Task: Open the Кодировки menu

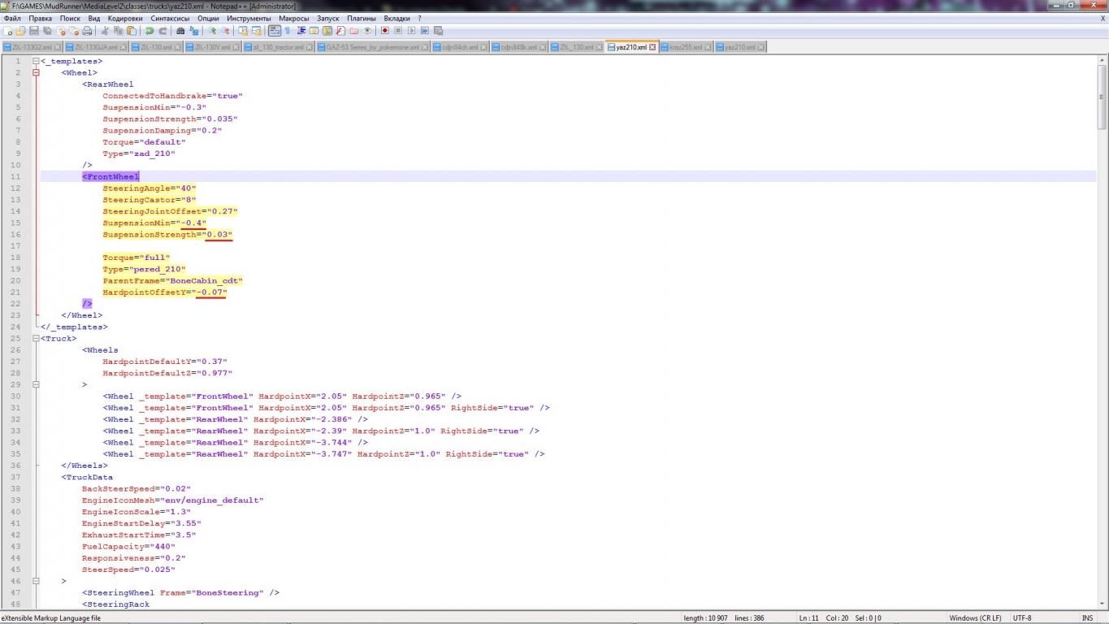Action: click(x=125, y=18)
